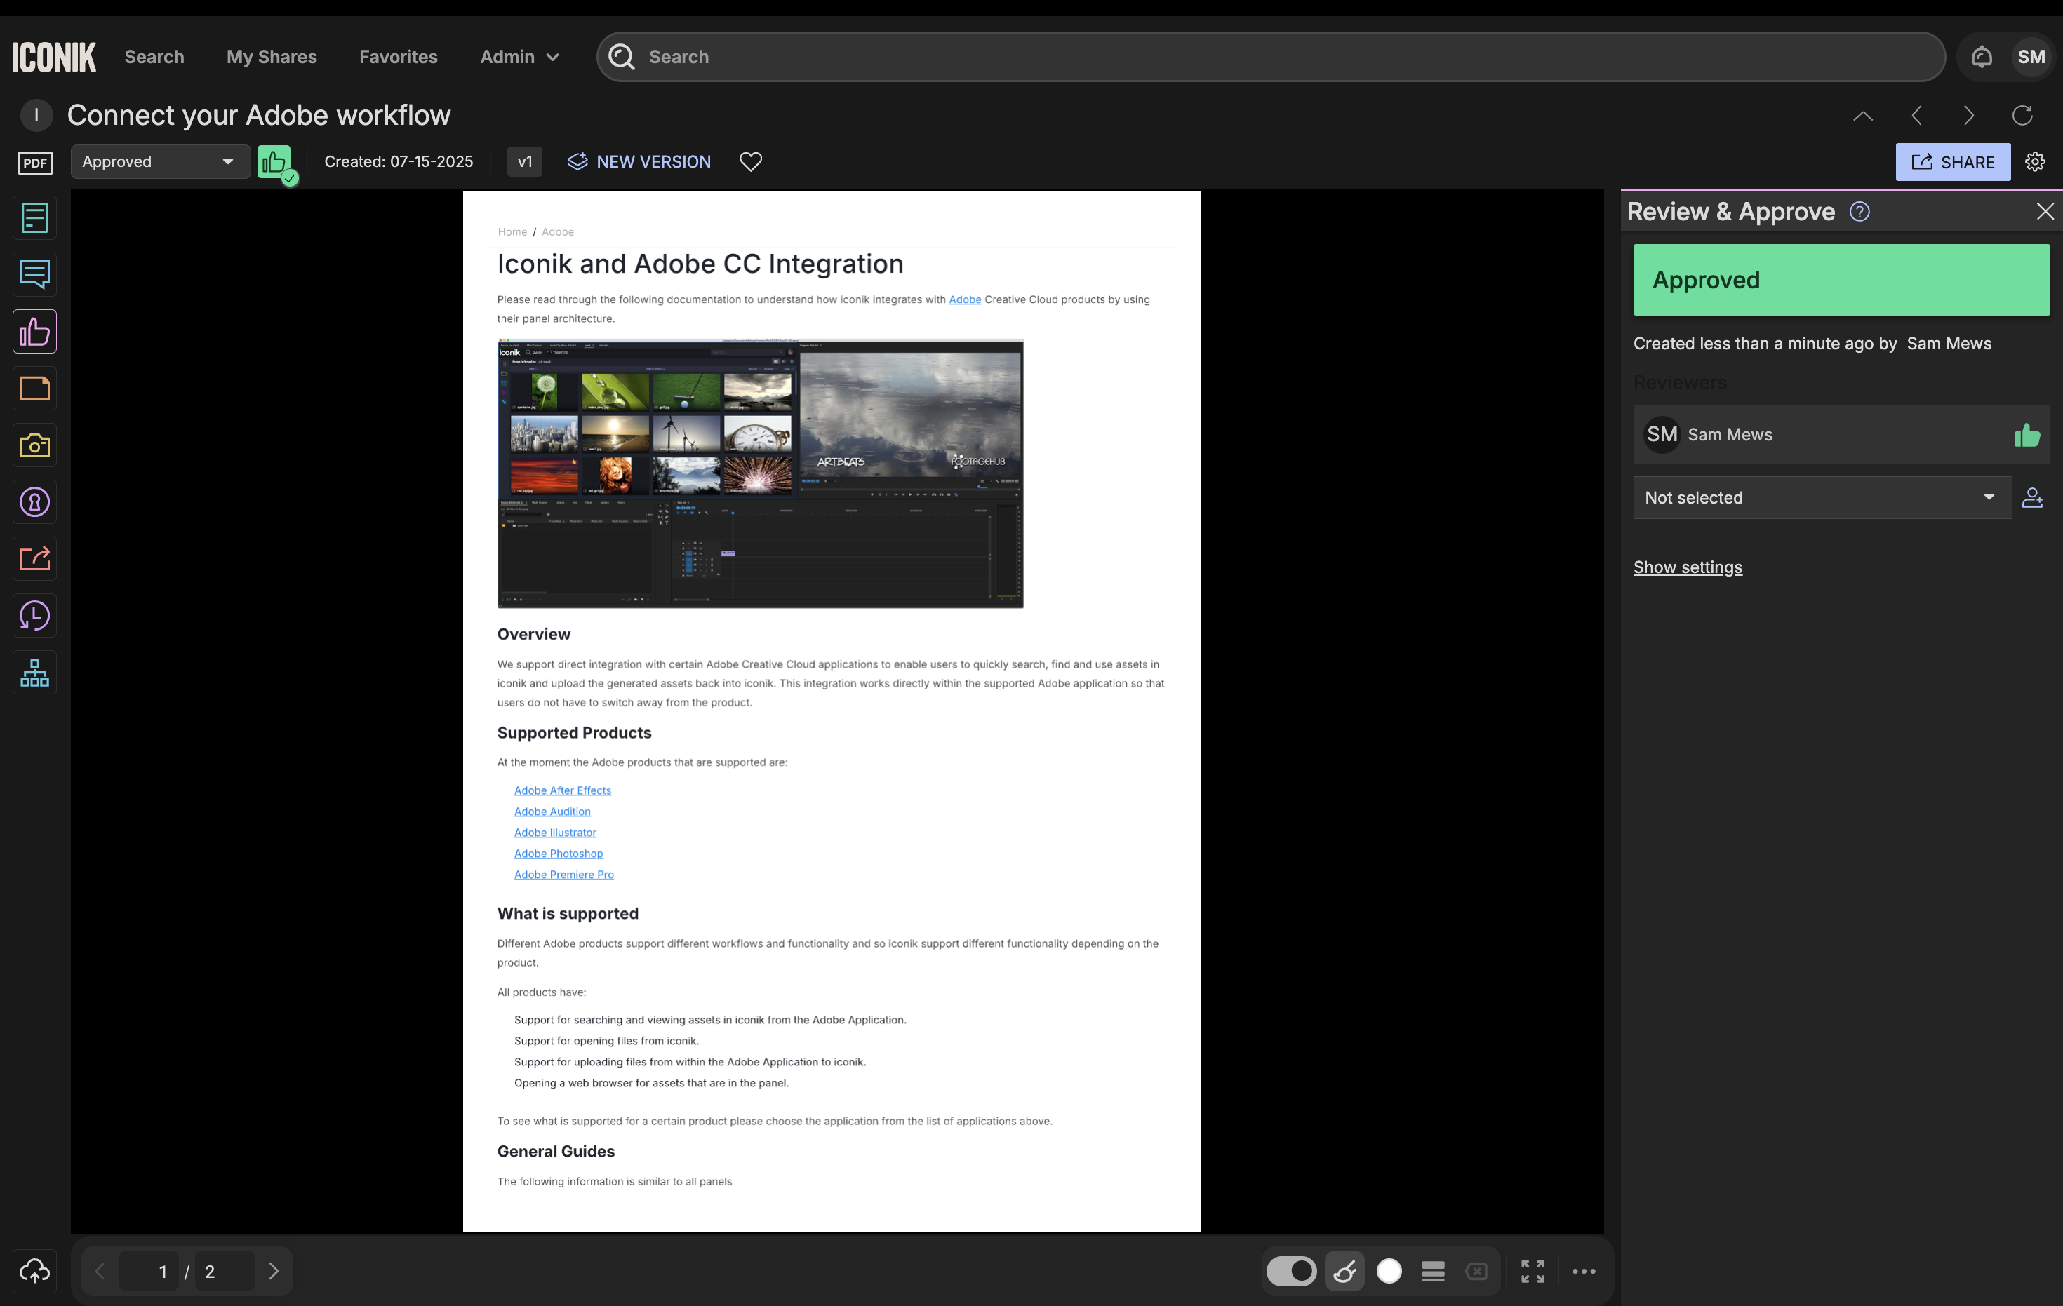2063x1306 pixels.
Task: Click the cloud upload icon
Action: coord(34,1271)
